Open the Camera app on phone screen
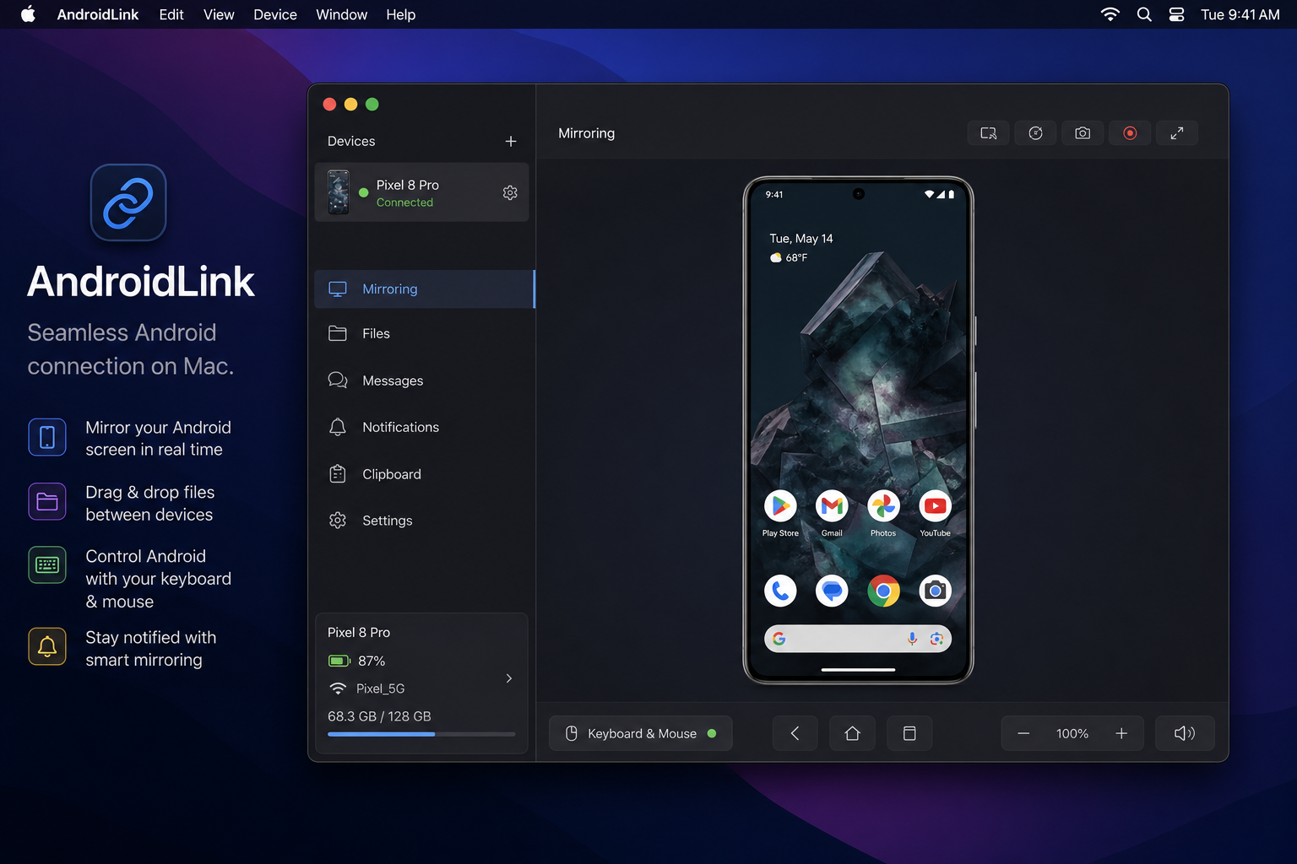Image resolution: width=1297 pixels, height=864 pixels. tap(935, 591)
